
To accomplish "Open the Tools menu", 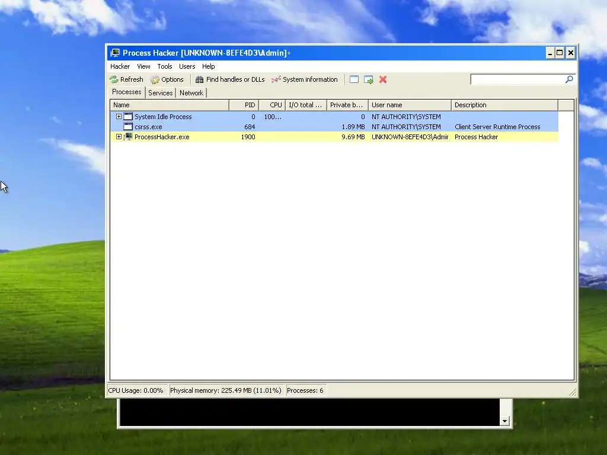I will (165, 66).
